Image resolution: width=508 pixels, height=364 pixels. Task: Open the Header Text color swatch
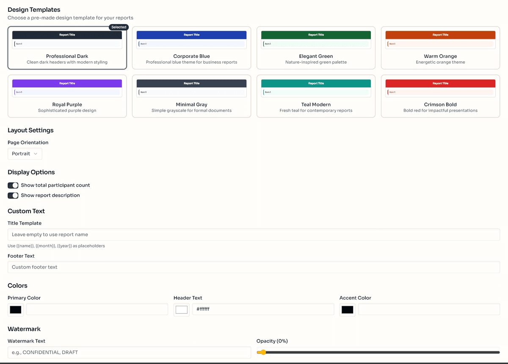tap(182, 310)
